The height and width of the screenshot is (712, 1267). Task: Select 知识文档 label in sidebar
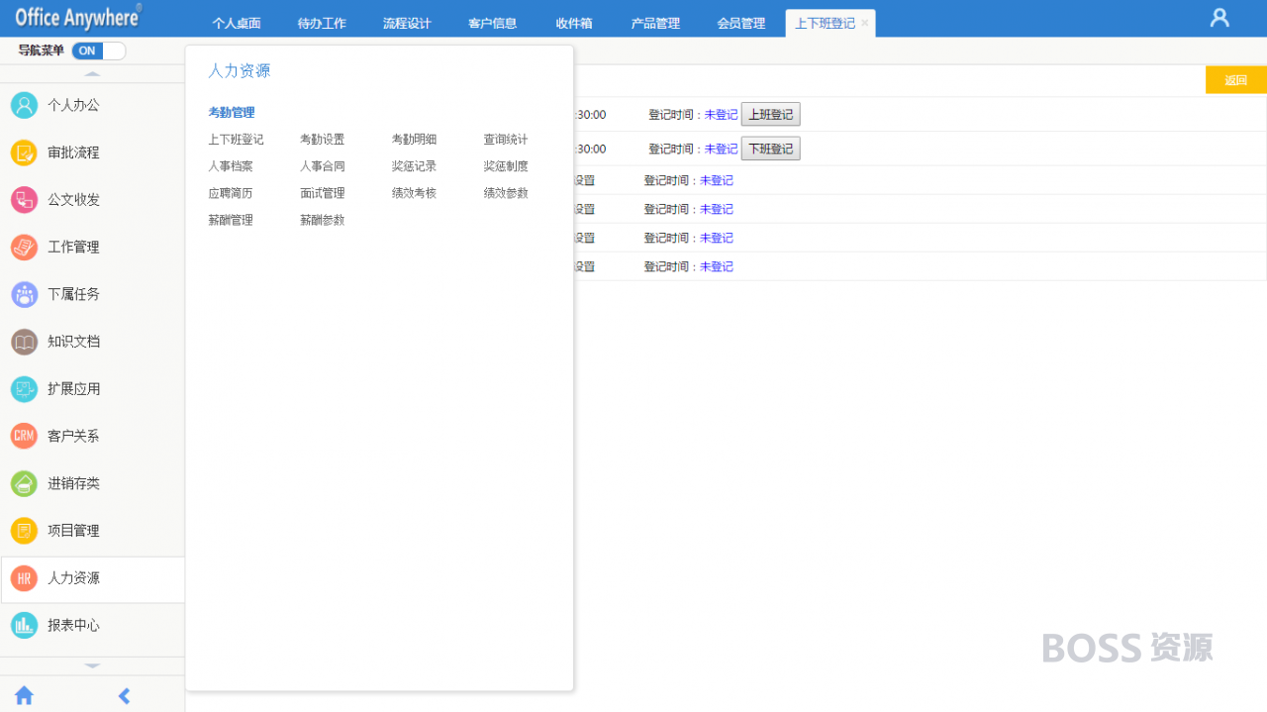73,342
